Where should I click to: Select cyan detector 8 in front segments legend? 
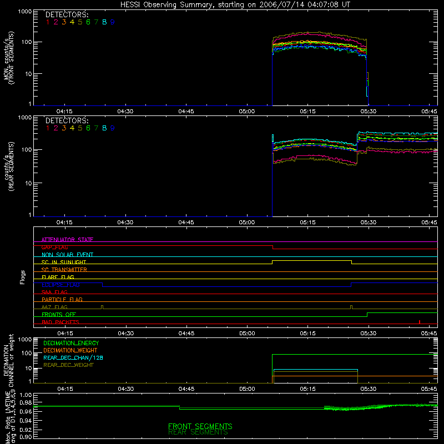click(104, 22)
